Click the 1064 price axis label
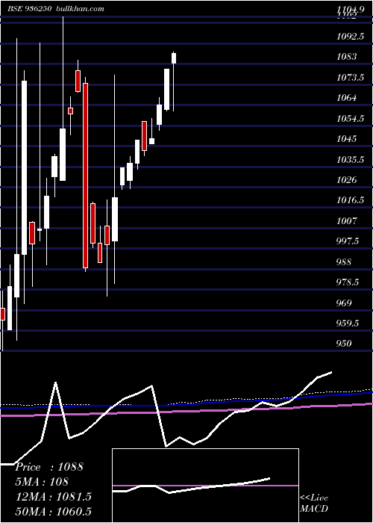 click(x=346, y=98)
